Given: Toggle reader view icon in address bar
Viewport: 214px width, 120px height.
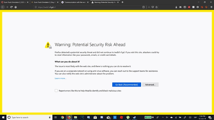Looking at the screenshot, I should 143,7.
